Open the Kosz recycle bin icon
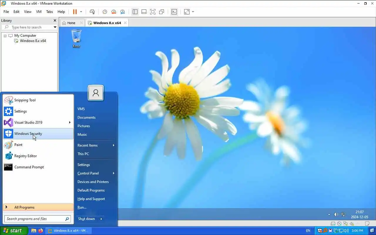 pyautogui.click(x=76, y=38)
